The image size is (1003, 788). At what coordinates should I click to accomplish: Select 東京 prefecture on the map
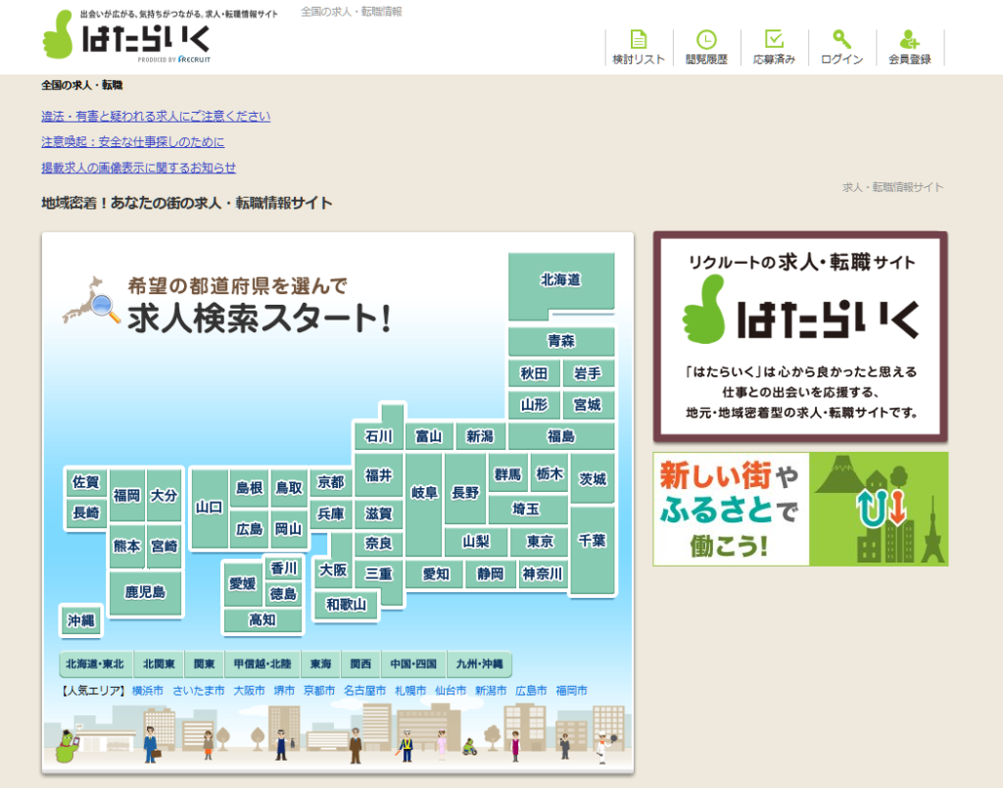[540, 541]
